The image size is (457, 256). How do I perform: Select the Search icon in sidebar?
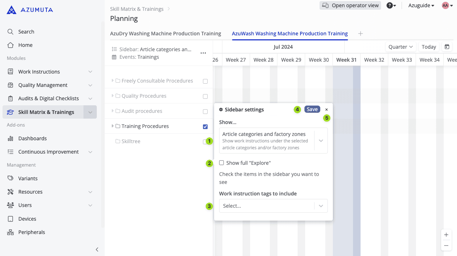point(10,31)
